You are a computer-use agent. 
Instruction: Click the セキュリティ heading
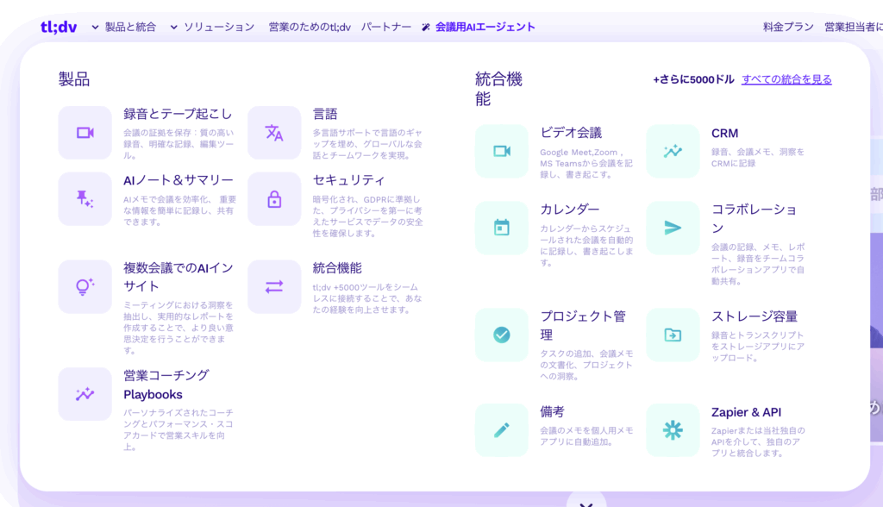point(349,180)
